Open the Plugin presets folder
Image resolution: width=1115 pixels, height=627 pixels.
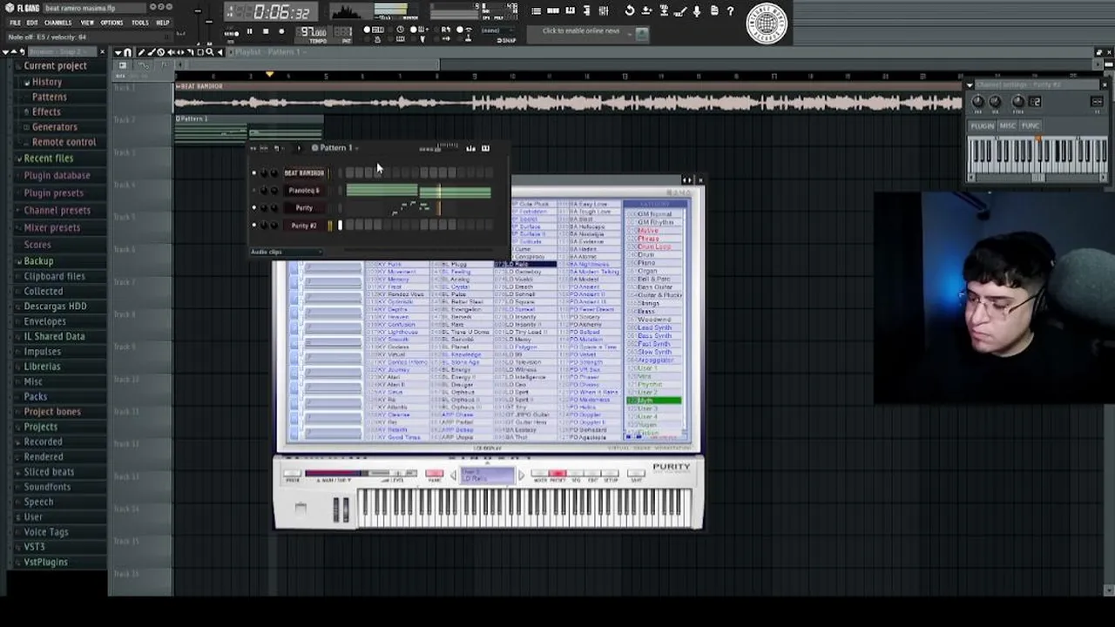tap(53, 193)
